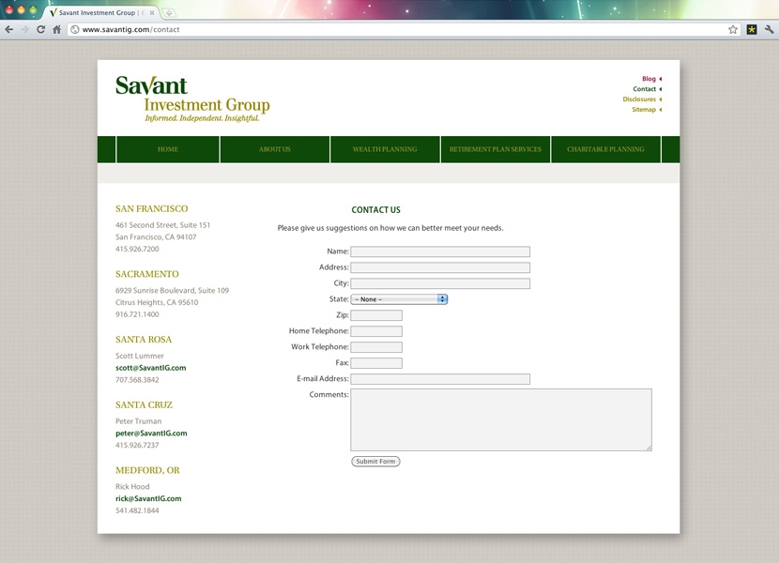
Task: Email peter@SavantIG.com link
Action: coord(151,434)
